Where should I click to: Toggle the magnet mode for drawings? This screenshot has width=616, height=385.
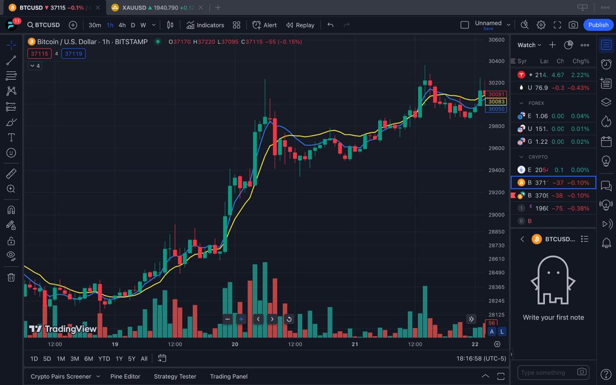pyautogui.click(x=11, y=210)
